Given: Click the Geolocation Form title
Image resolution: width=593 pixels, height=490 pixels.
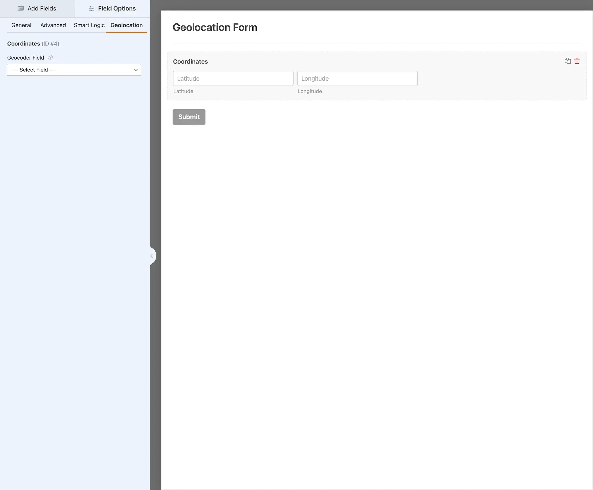Looking at the screenshot, I should pos(215,27).
